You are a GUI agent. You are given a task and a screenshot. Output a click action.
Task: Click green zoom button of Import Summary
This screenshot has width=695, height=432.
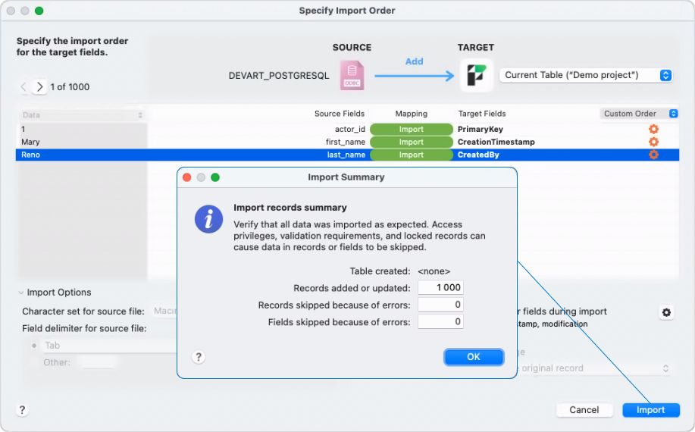pyautogui.click(x=215, y=177)
